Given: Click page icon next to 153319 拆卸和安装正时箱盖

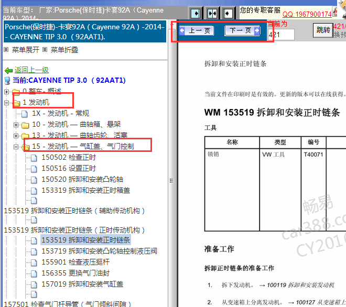Looking at the screenshot, I should tap(34, 191).
